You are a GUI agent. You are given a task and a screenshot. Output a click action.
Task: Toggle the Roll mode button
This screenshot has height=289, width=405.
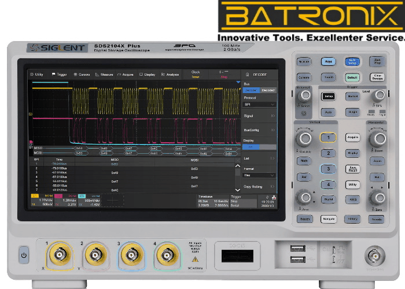(x=377, y=177)
